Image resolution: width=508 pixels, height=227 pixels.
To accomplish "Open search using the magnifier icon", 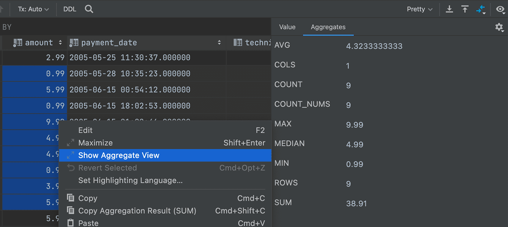I will 89,9.
